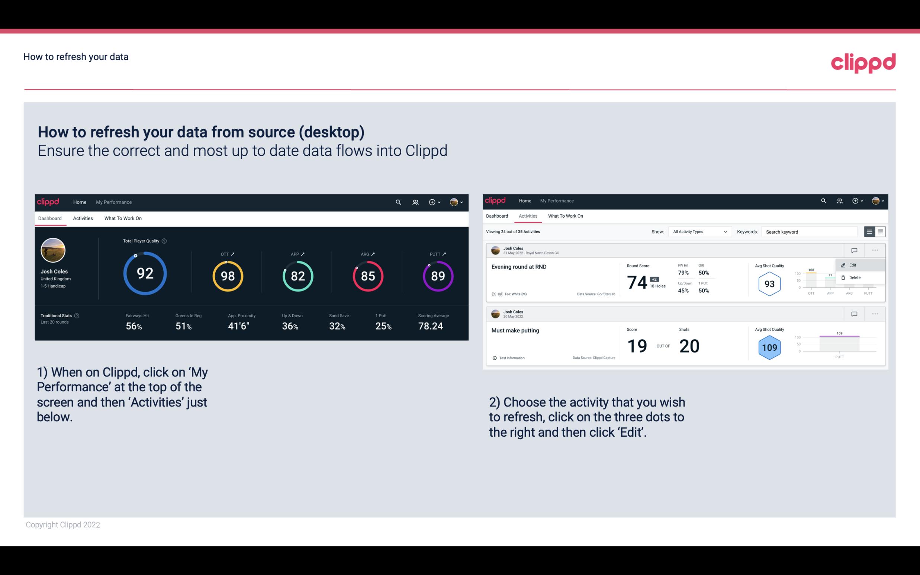Click the search icon in top navigation
The image size is (920, 575).
tap(398, 202)
